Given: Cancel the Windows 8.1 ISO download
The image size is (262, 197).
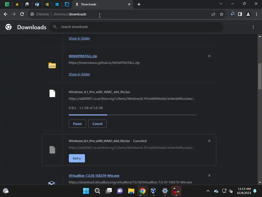Looking at the screenshot, I should [x=97, y=124].
